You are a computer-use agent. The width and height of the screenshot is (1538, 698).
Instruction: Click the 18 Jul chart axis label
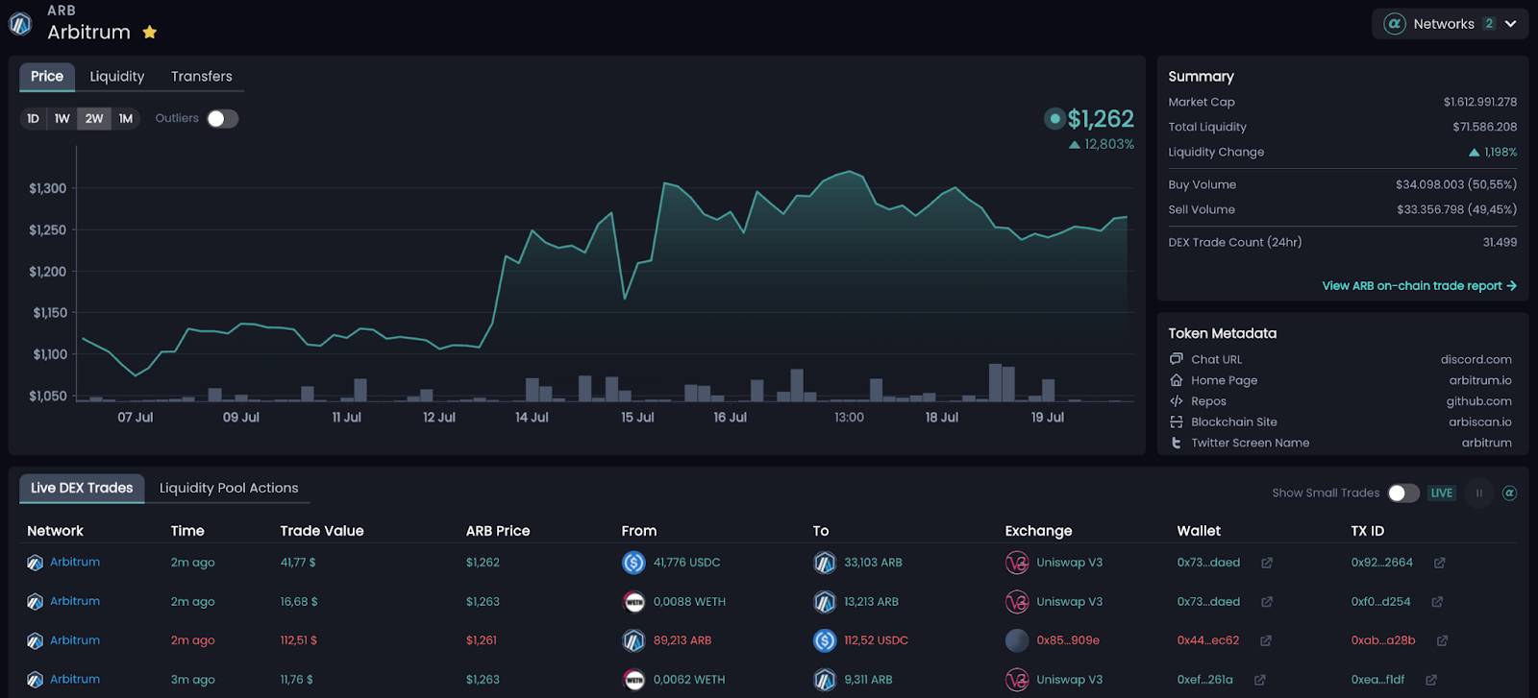pos(942,418)
